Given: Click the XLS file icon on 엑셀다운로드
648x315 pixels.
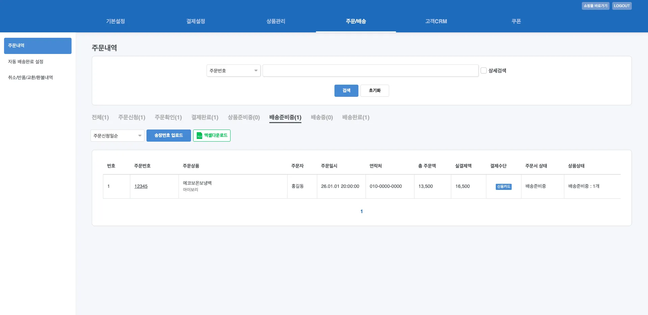Looking at the screenshot, I should (199, 136).
